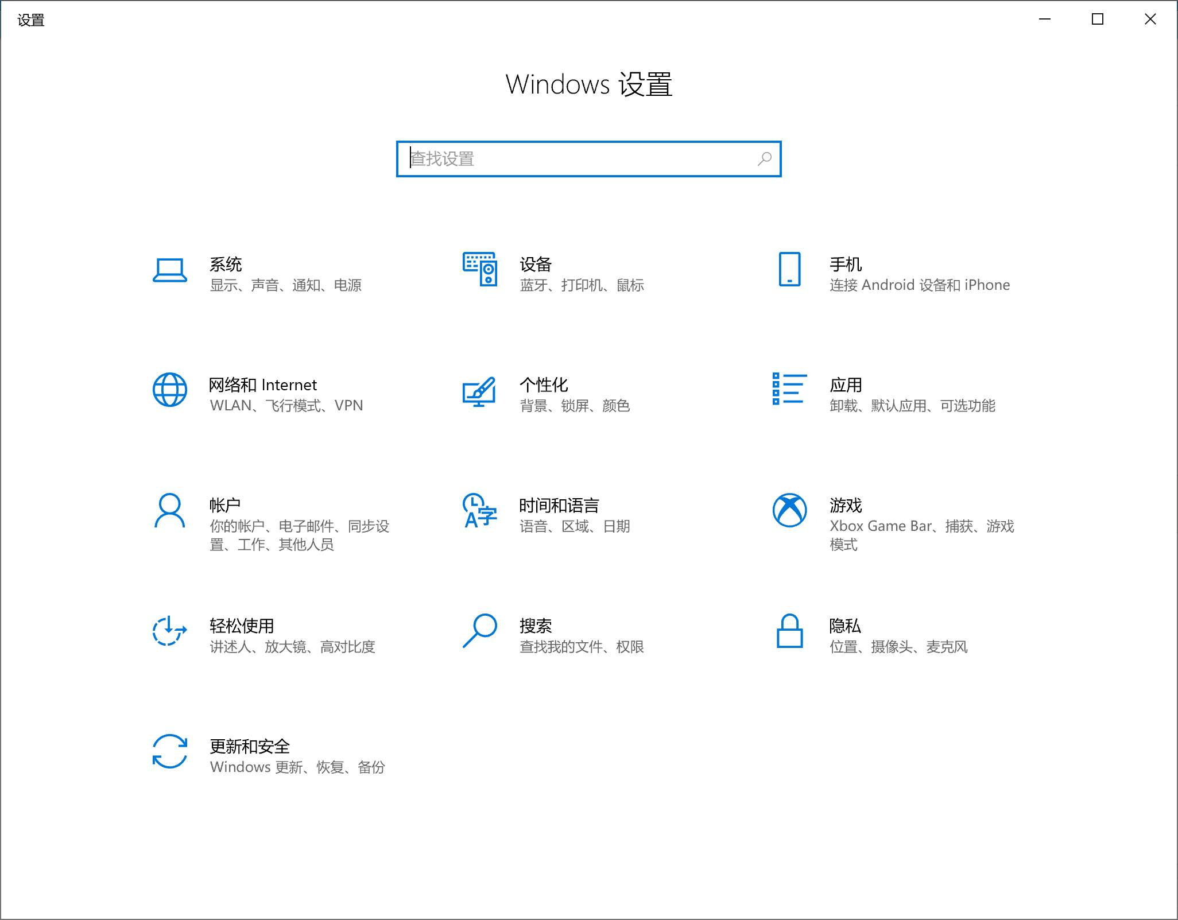Open the 更新和安全 category label
Viewport: 1178px width, 920px height.
tap(250, 747)
